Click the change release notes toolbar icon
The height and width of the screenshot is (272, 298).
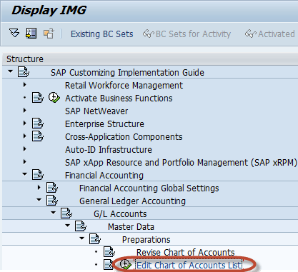[49, 34]
